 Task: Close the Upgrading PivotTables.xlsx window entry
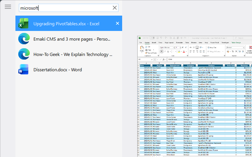(x=117, y=23)
